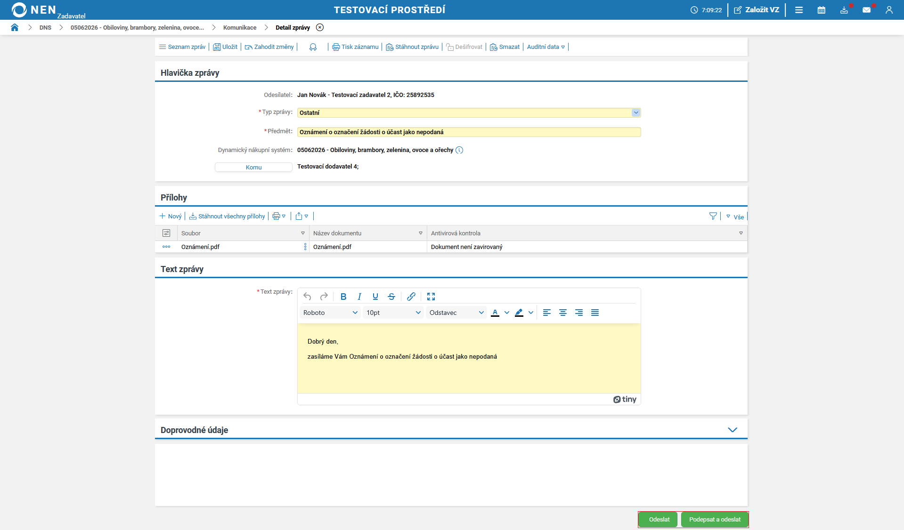904x530 pixels.
Task: Toggle bold formatting
Action: click(x=343, y=297)
